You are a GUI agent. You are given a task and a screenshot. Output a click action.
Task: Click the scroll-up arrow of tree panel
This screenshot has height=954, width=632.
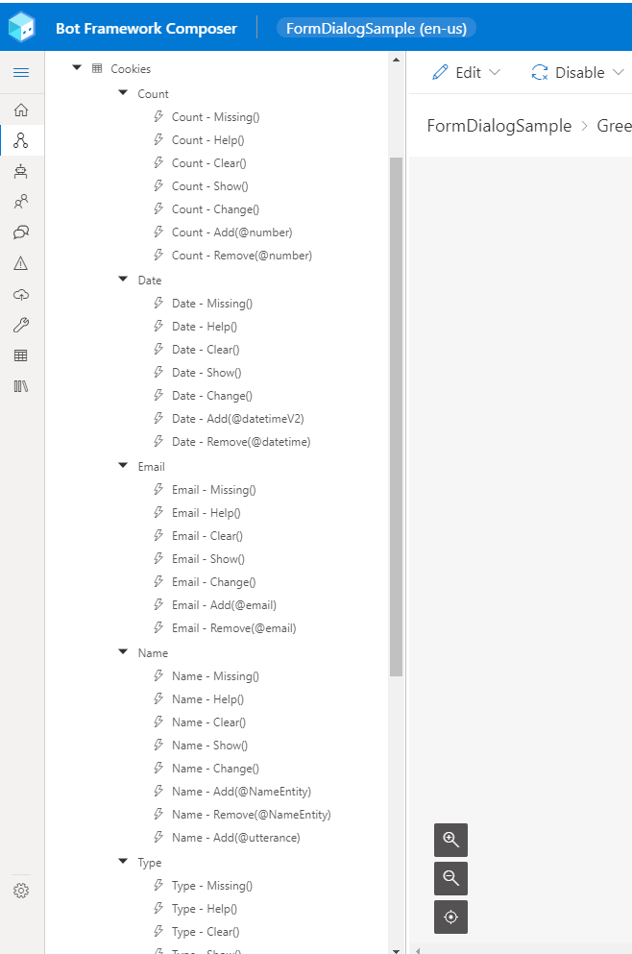click(396, 60)
